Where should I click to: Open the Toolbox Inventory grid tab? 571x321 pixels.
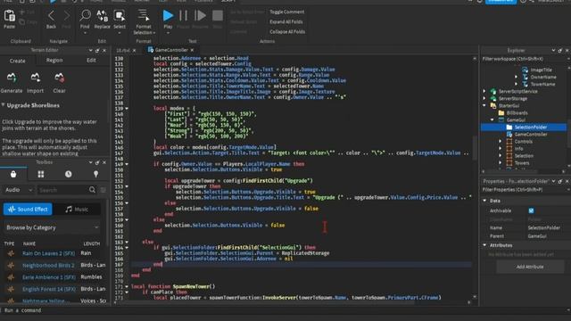pos(41,175)
